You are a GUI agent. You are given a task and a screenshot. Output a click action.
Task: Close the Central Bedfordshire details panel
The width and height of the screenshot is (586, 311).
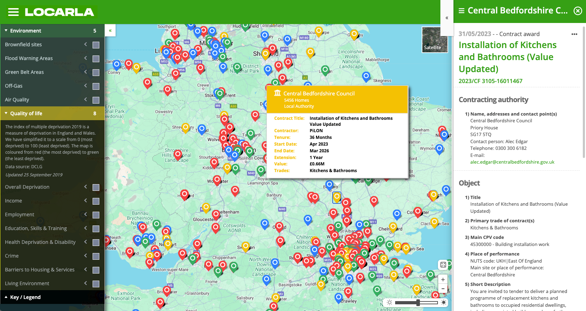[578, 11]
